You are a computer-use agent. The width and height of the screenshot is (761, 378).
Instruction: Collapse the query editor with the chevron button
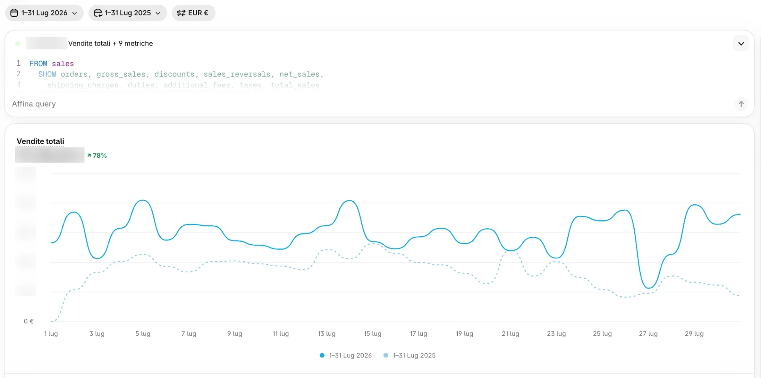pyautogui.click(x=741, y=43)
